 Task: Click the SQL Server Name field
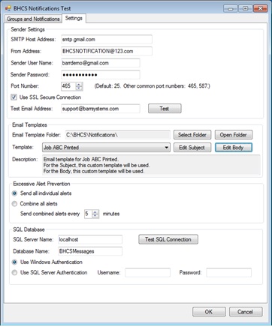click(x=90, y=239)
